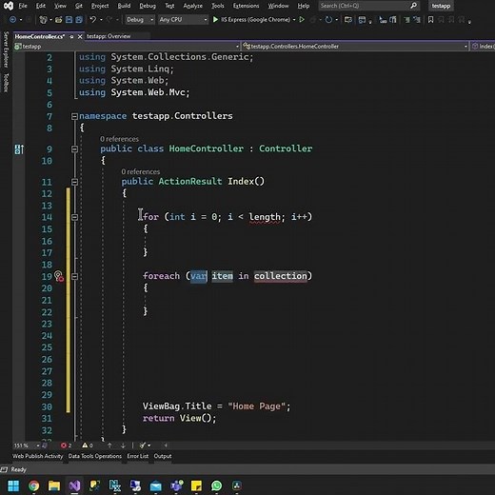Collapse the namespace testapp.Controllers block
The image size is (495, 495).
coord(74,116)
